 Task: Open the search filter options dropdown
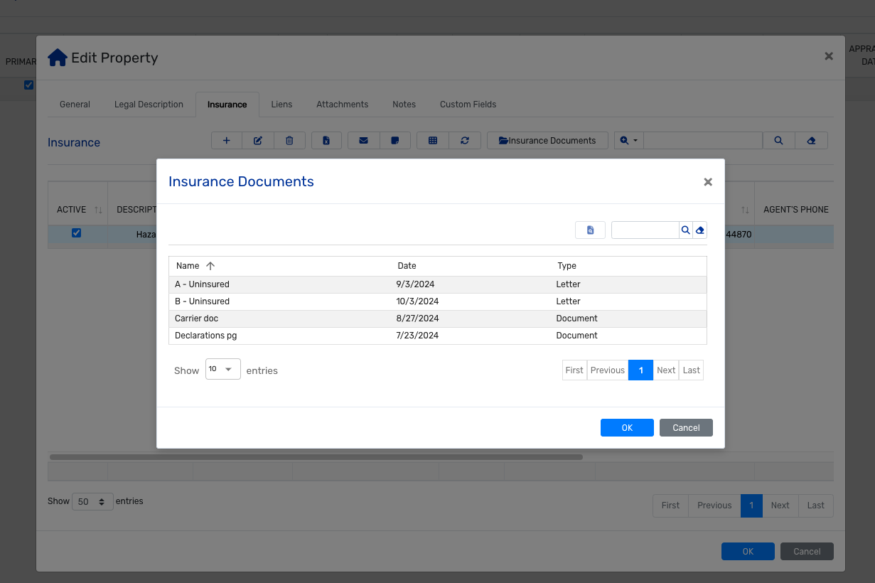pos(629,141)
